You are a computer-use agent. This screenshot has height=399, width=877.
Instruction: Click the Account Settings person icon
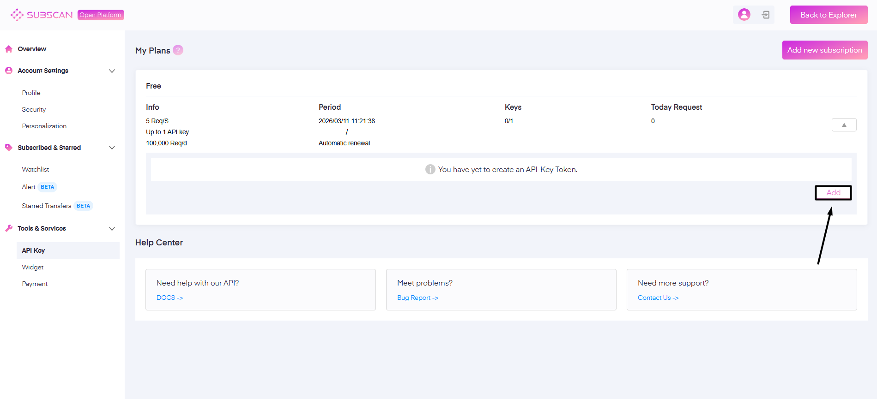tap(9, 71)
